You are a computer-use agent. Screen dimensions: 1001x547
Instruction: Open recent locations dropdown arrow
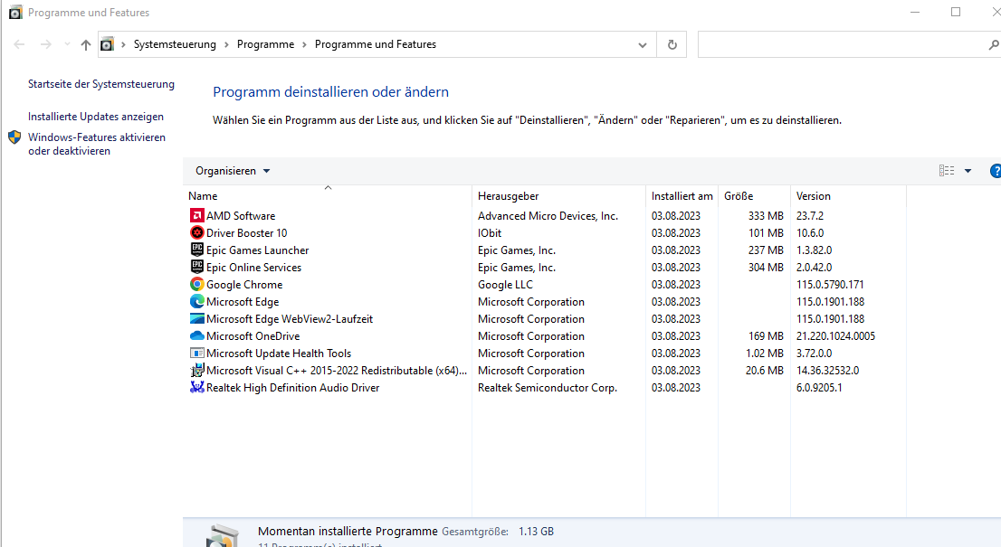[x=67, y=44]
